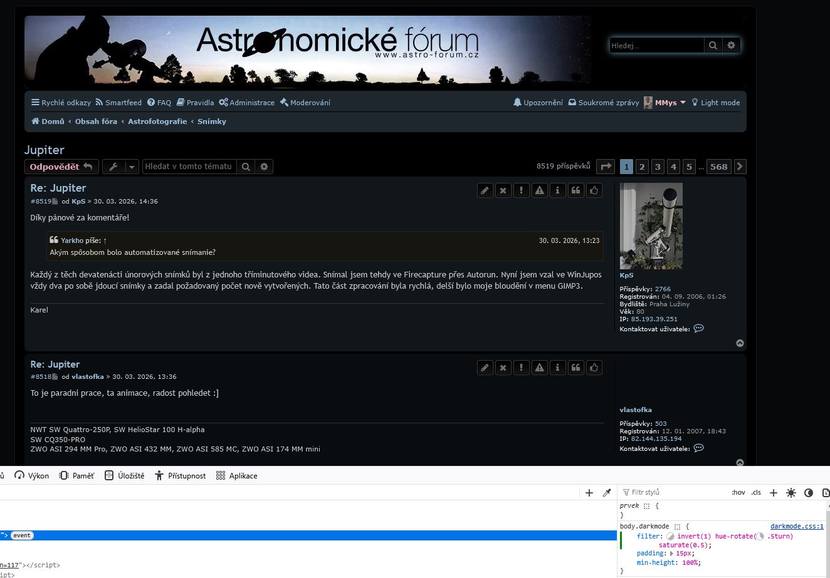Switch to Úložiště devtools tab
The image size is (830, 578).
click(x=124, y=476)
